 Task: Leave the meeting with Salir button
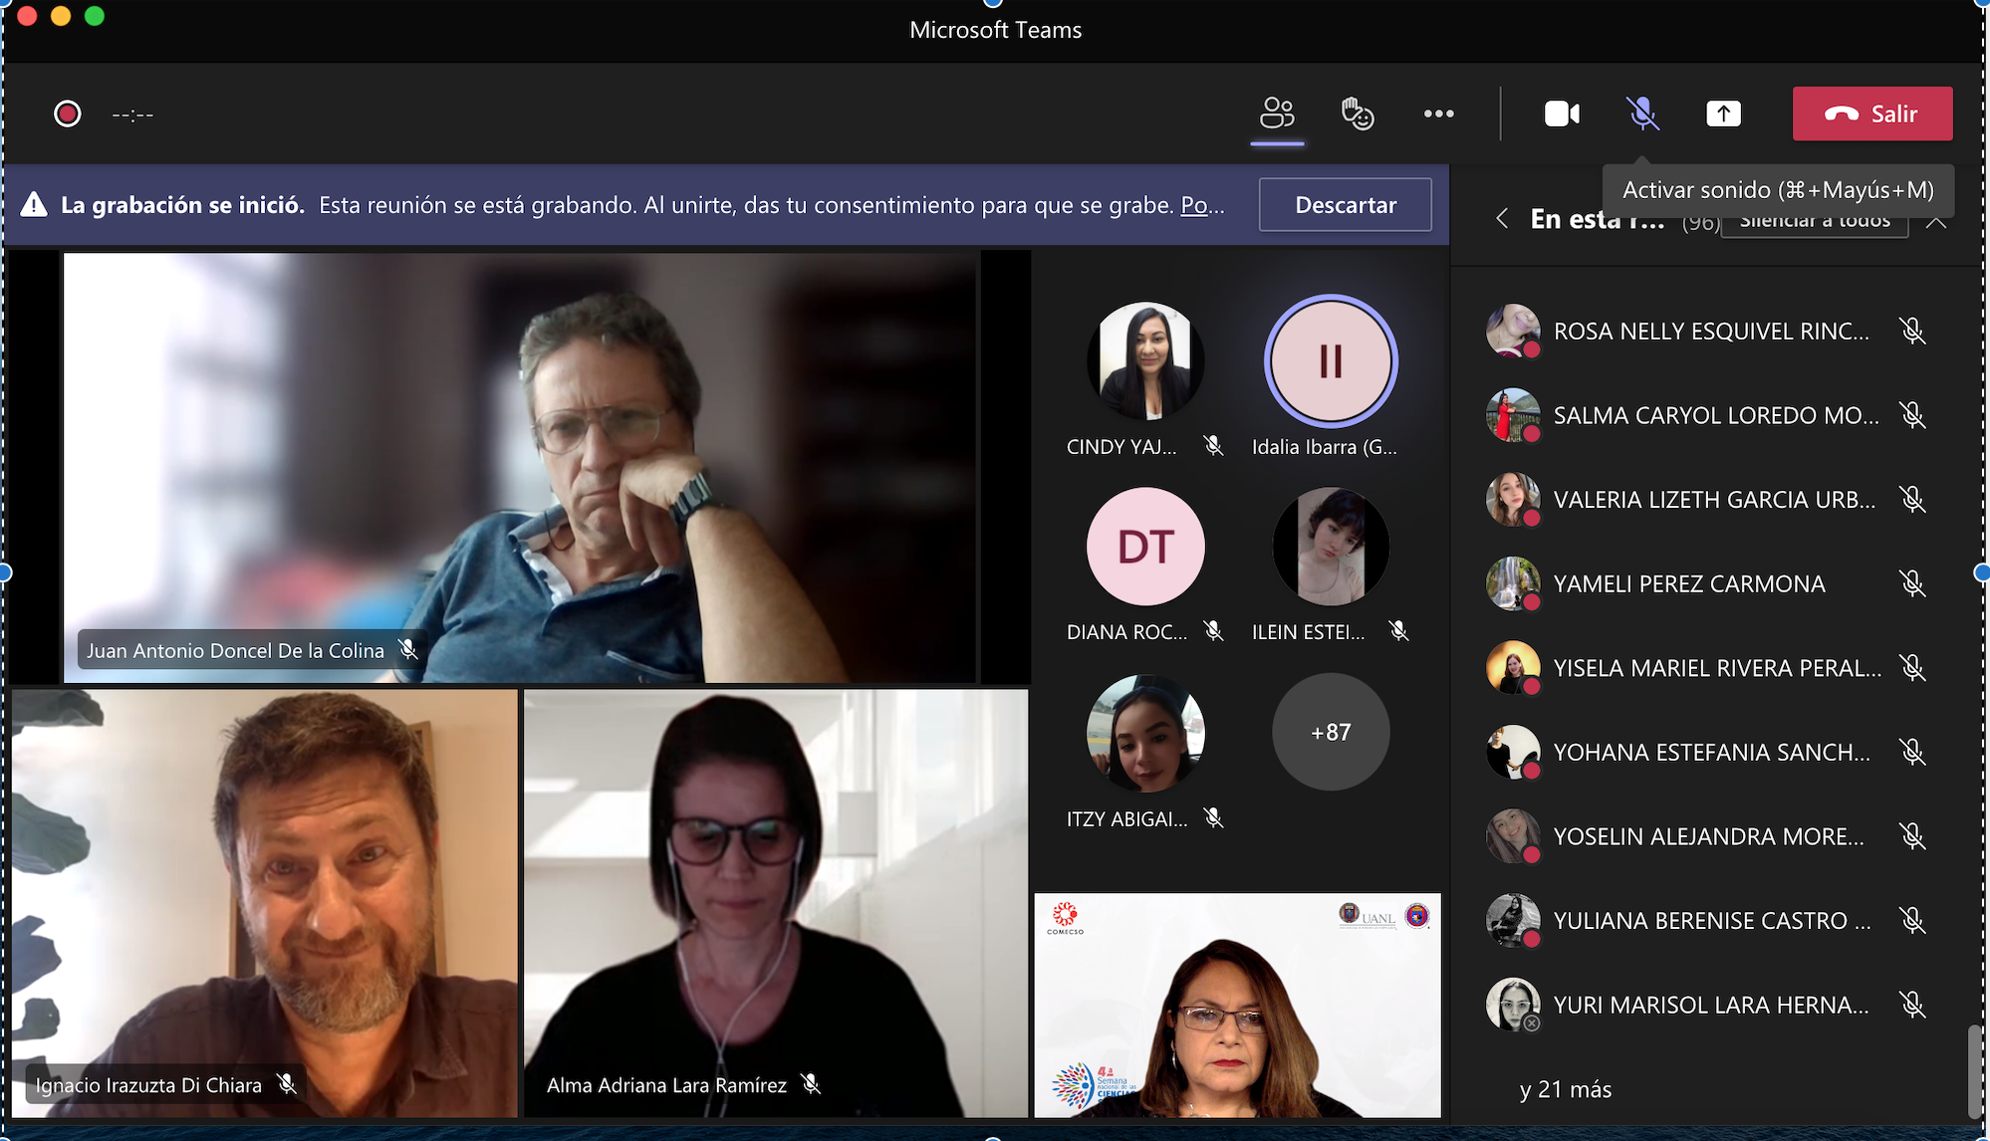tap(1872, 114)
